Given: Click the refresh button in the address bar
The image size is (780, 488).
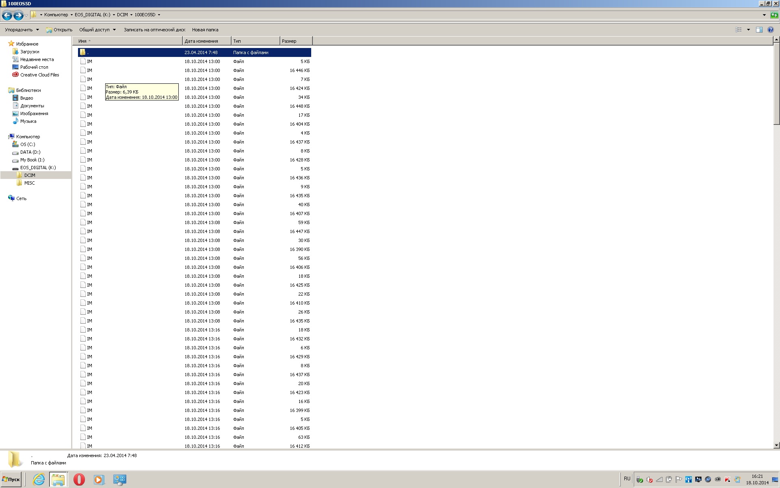Looking at the screenshot, I should (x=774, y=15).
